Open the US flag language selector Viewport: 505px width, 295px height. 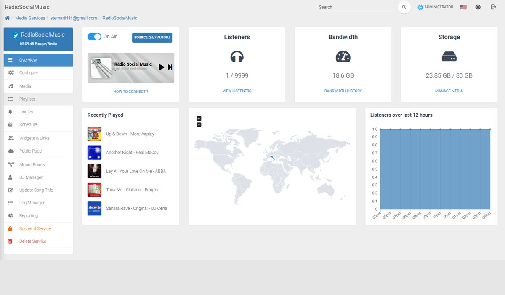coord(463,7)
